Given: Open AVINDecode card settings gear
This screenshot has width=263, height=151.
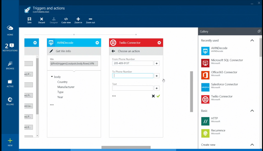Looking at the screenshot, I should coord(97,43).
